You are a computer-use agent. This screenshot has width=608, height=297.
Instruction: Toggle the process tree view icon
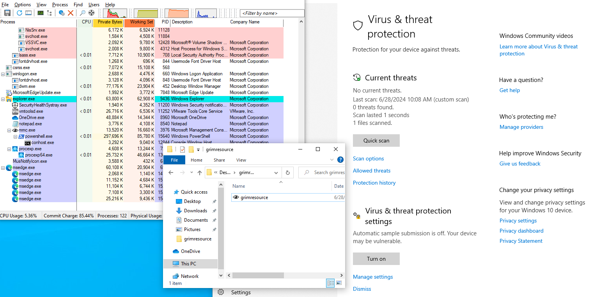[x=50, y=13]
